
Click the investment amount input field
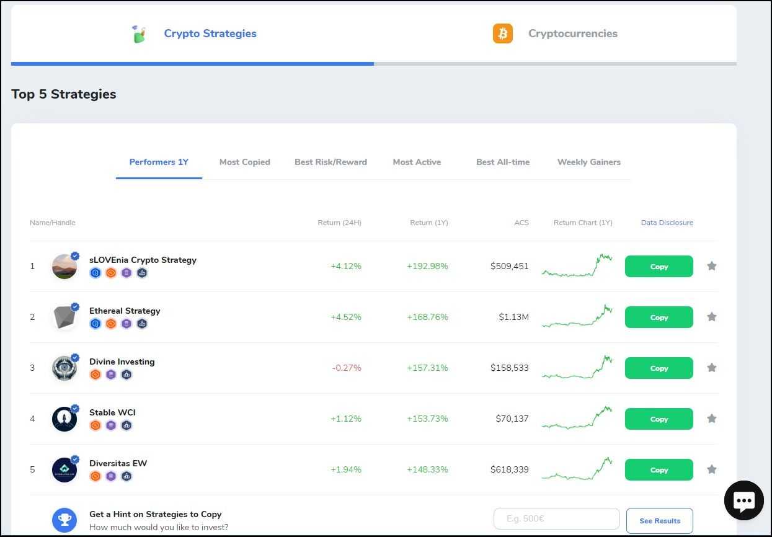[556, 519]
